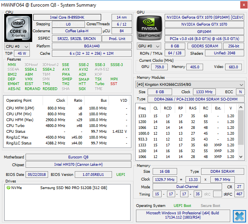Click the BIOS Version 1.07.05REU1 field
This screenshot has width=248, height=224.
point(93,175)
